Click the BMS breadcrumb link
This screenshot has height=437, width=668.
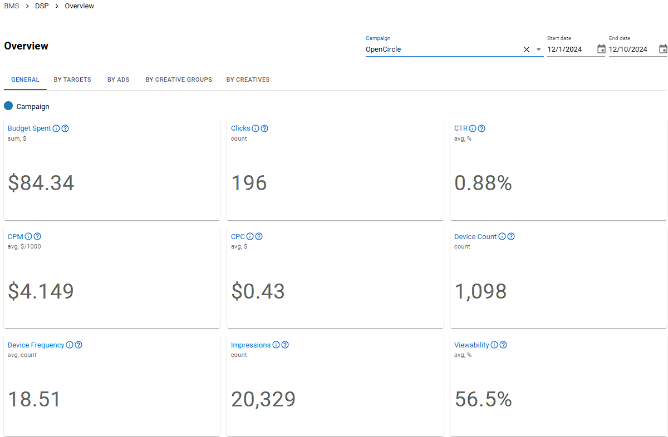12,6
